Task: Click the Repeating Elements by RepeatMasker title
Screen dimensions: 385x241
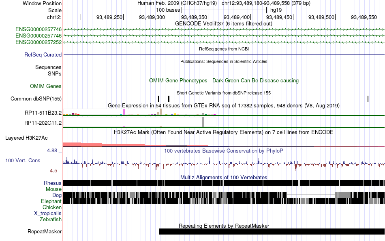Action: click(x=224, y=226)
